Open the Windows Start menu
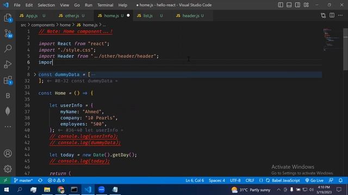 [6, 190]
